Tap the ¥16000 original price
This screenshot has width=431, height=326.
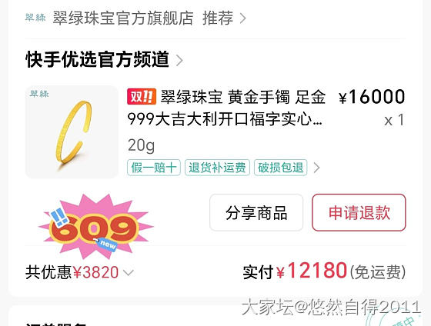click(x=372, y=97)
